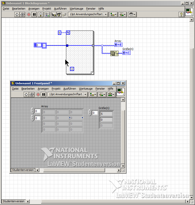Viewport: 195px width, 205px height.
Task: Click Array column index value field
Action: 38,118
